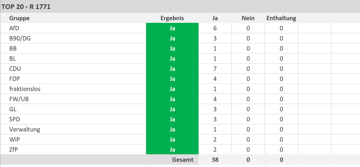360x167 pixels.
Task: Select the Gruppe column header
Action: coord(19,18)
